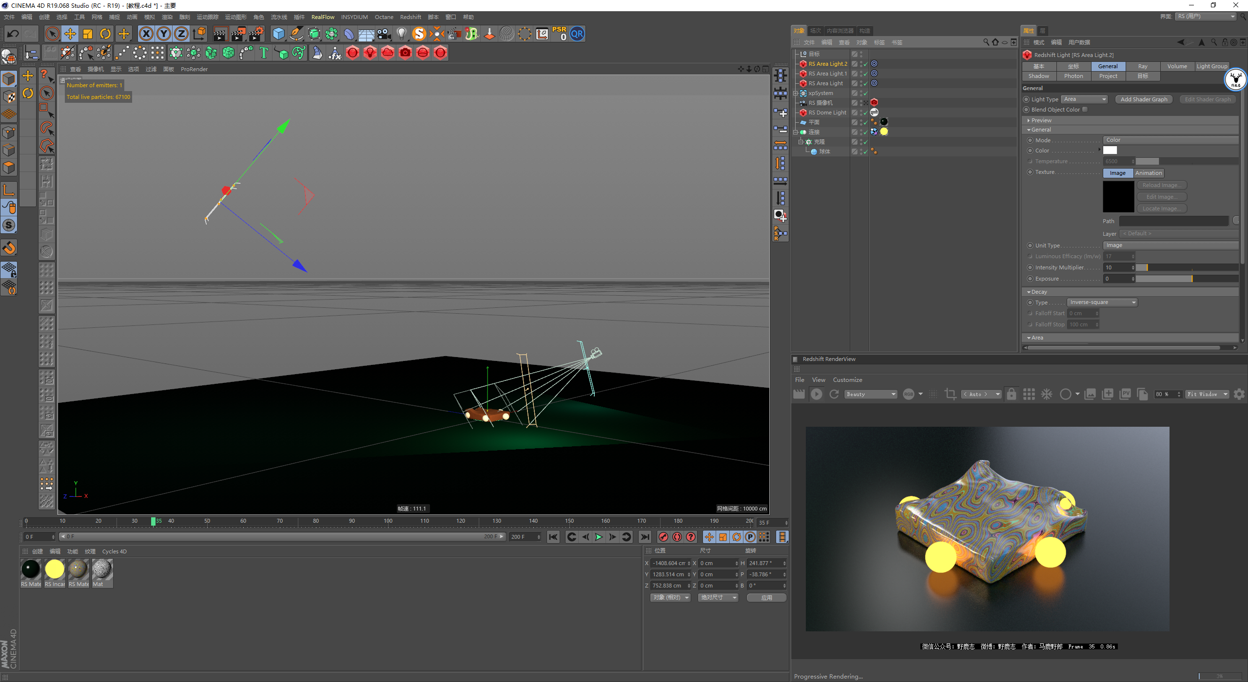Image resolution: width=1248 pixels, height=682 pixels.
Task: Select the yellow RS Incandescent material thumbnail
Action: pos(55,569)
